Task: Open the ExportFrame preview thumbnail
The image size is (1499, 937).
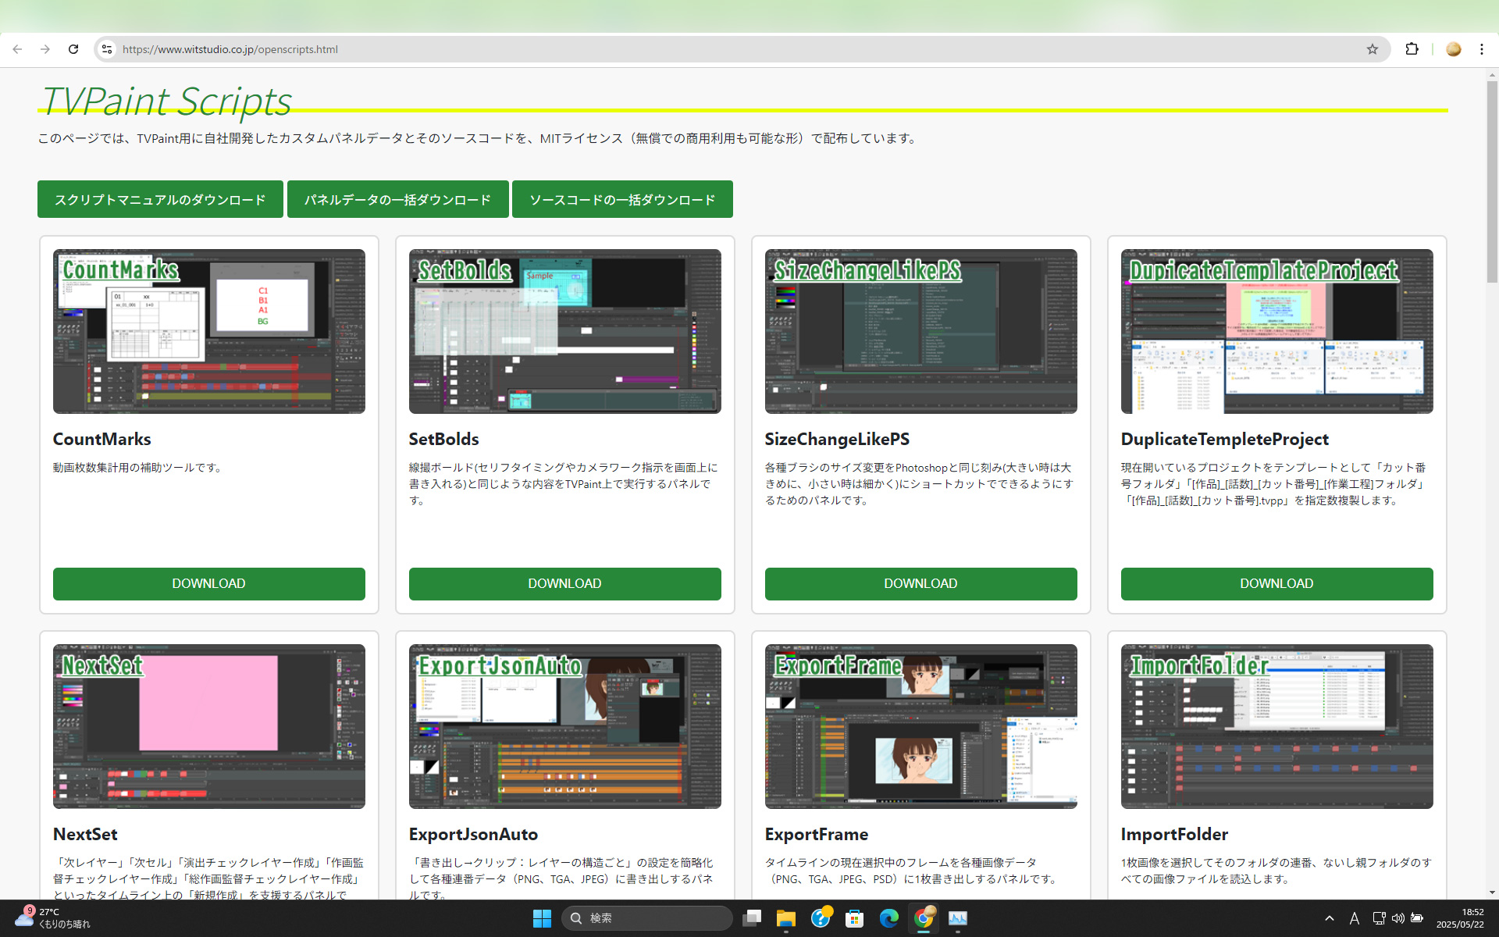Action: click(x=921, y=726)
